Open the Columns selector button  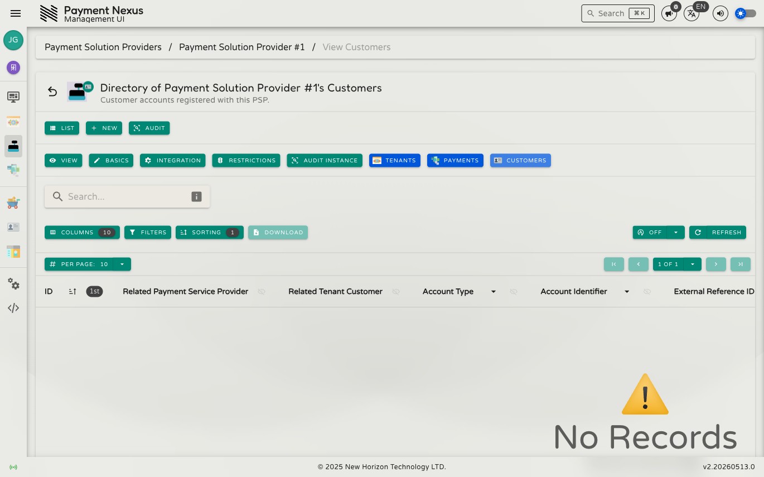tap(82, 233)
